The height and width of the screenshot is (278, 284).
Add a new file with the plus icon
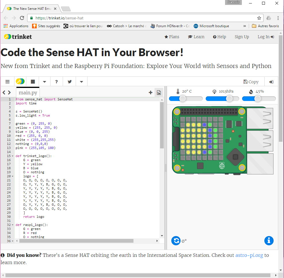[x=151, y=93]
